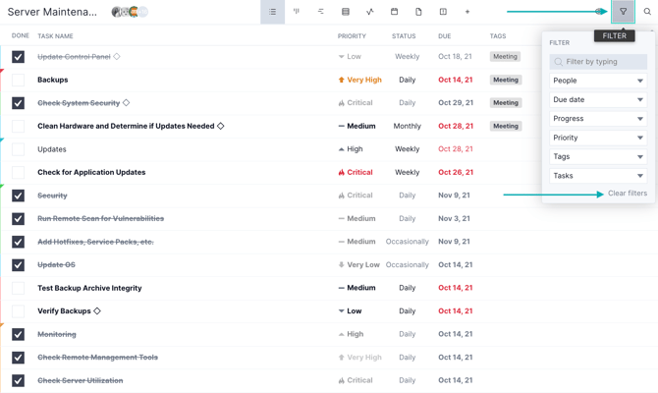The image size is (658, 393).
Task: Click Very Low priority of Update OS
Action: [x=358, y=265]
